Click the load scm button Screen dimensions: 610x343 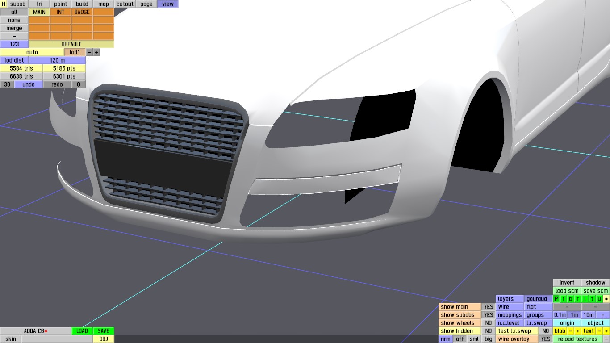(x=567, y=291)
